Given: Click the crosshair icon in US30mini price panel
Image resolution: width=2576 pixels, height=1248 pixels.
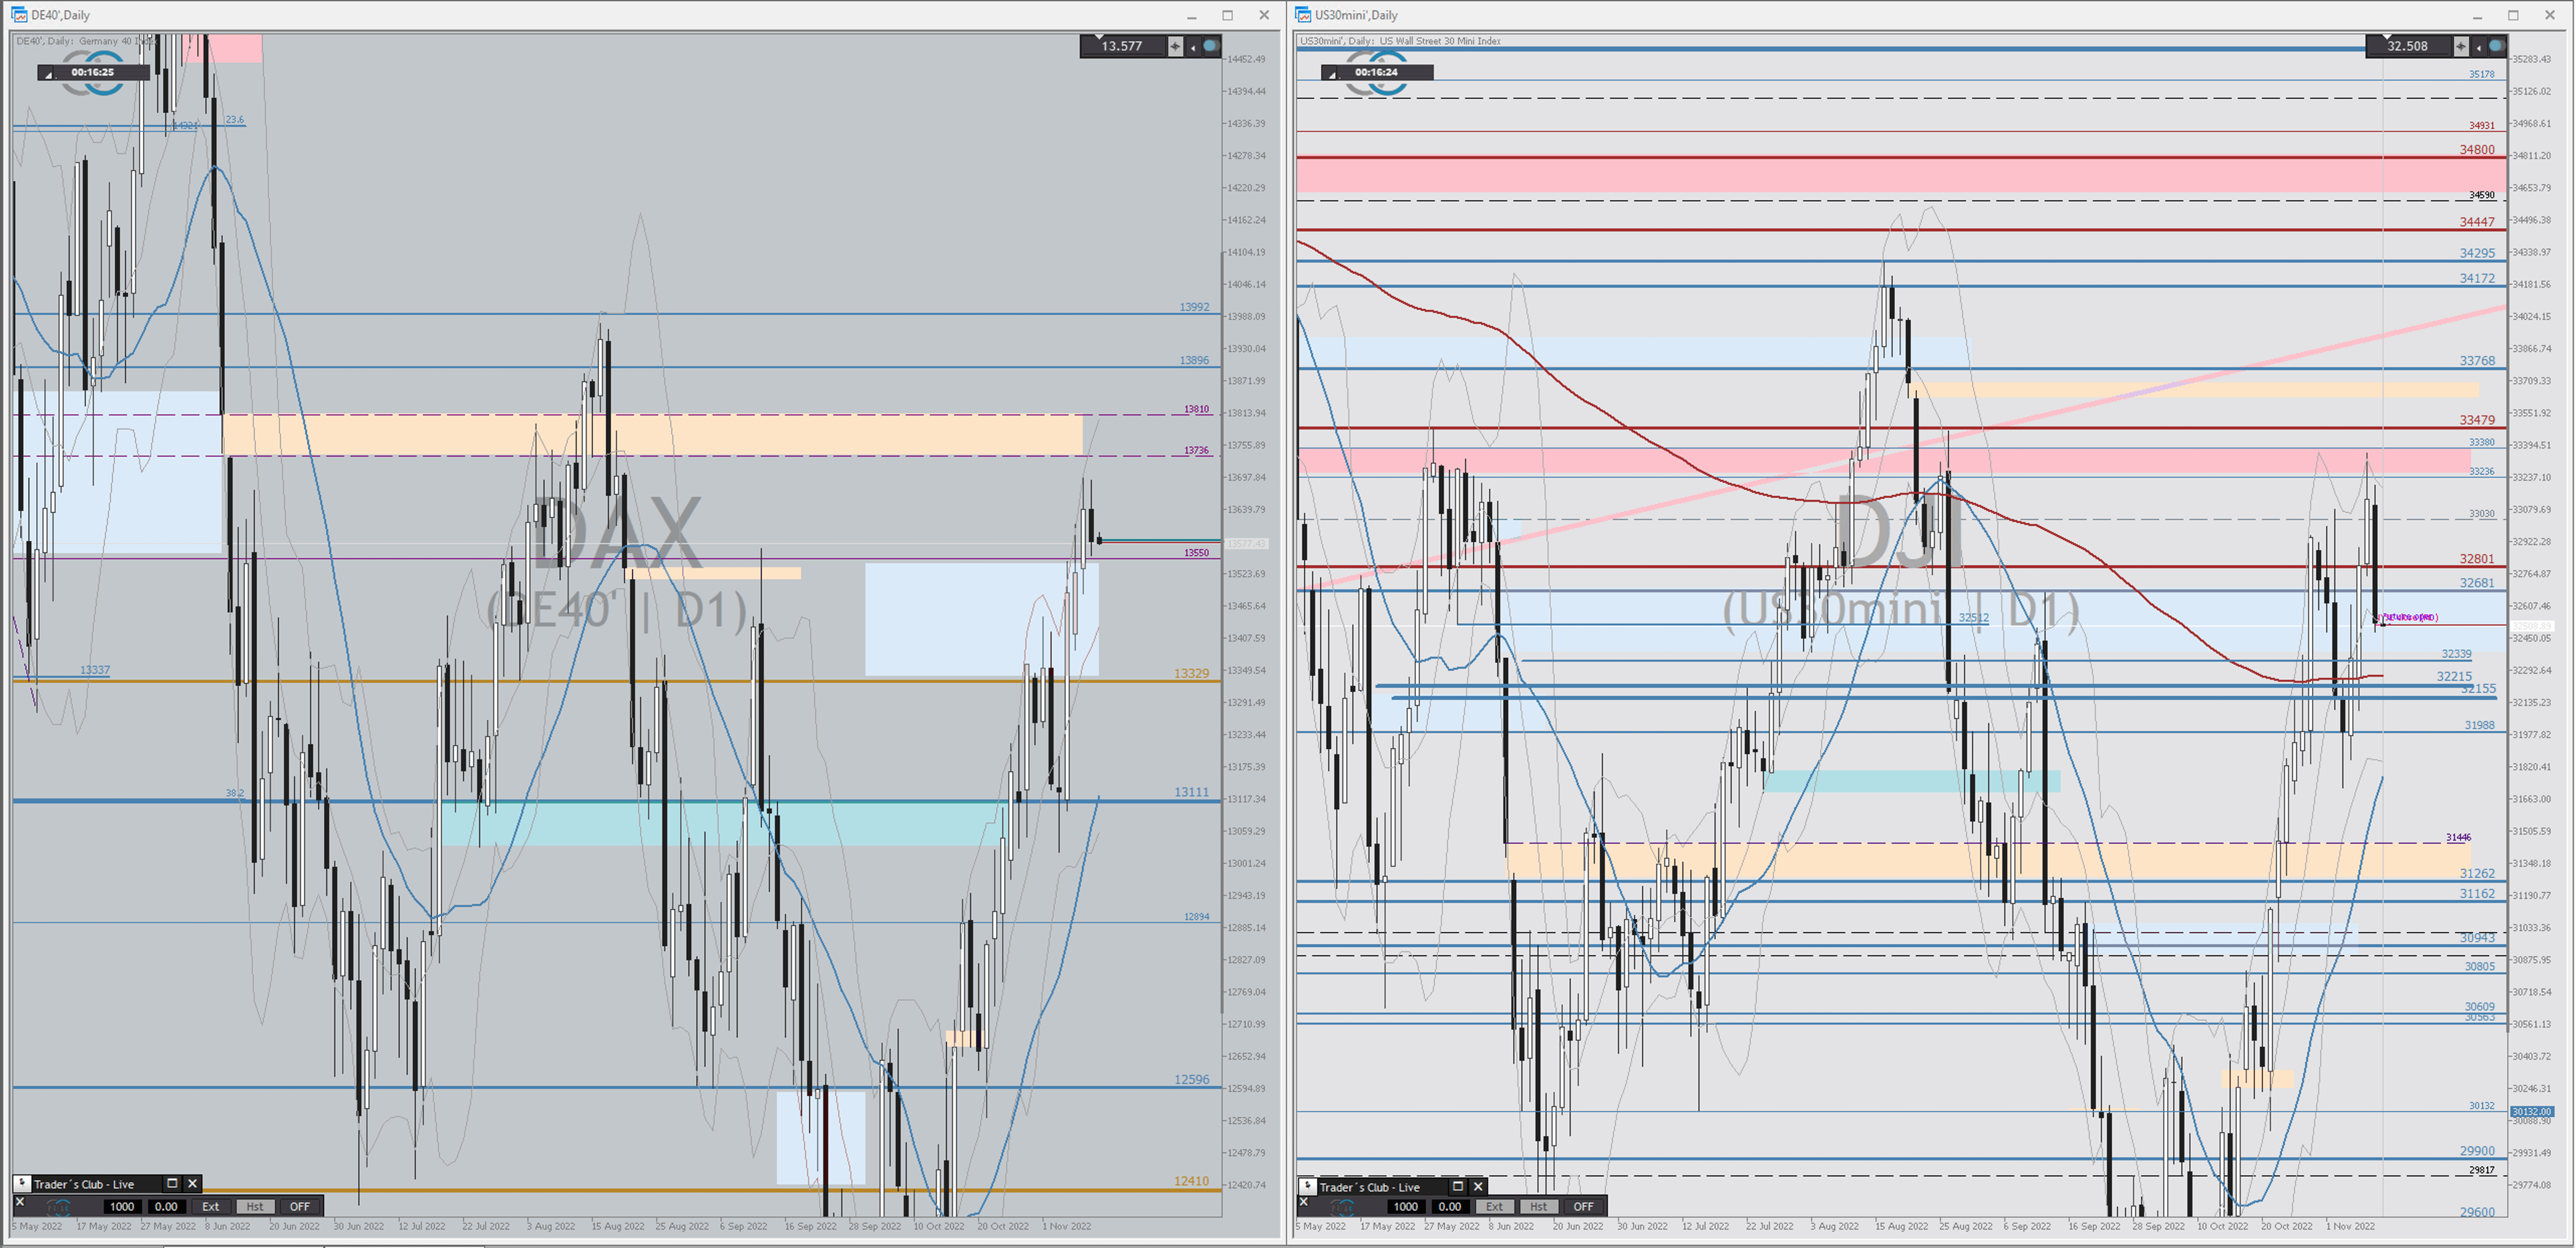Looking at the screenshot, I should point(2462,46).
